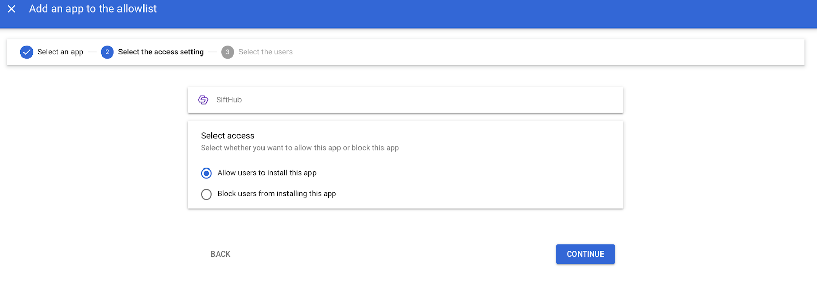Click the completed step checkmark icon
Image resolution: width=817 pixels, height=282 pixels.
(27, 52)
